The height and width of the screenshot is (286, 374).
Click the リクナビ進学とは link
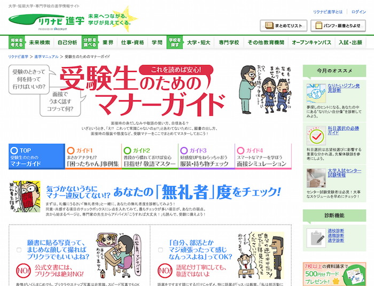point(328,12)
